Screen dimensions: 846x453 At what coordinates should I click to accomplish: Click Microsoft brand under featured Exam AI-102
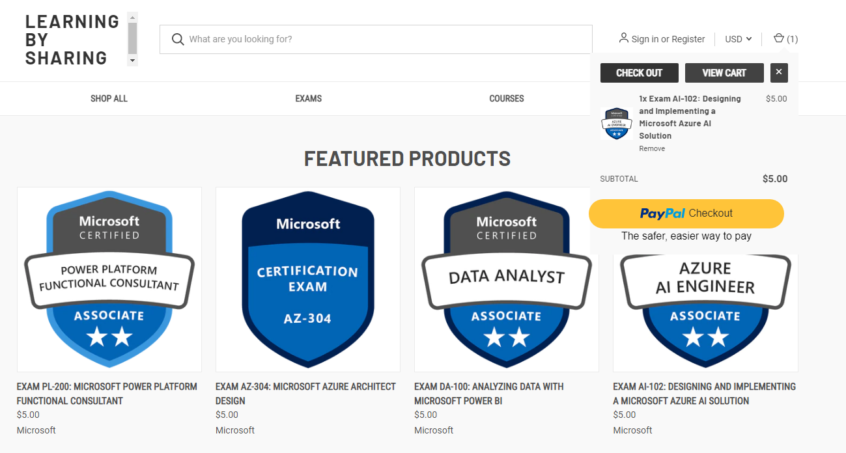pos(632,430)
